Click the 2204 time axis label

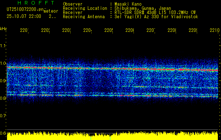click(88, 30)
